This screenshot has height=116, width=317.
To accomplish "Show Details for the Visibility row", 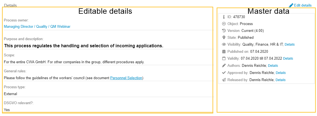I will tap(290, 45).
